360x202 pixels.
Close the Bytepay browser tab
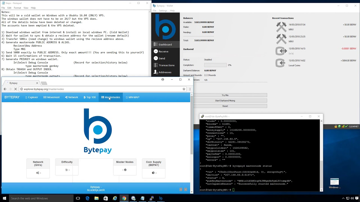click(37, 83)
